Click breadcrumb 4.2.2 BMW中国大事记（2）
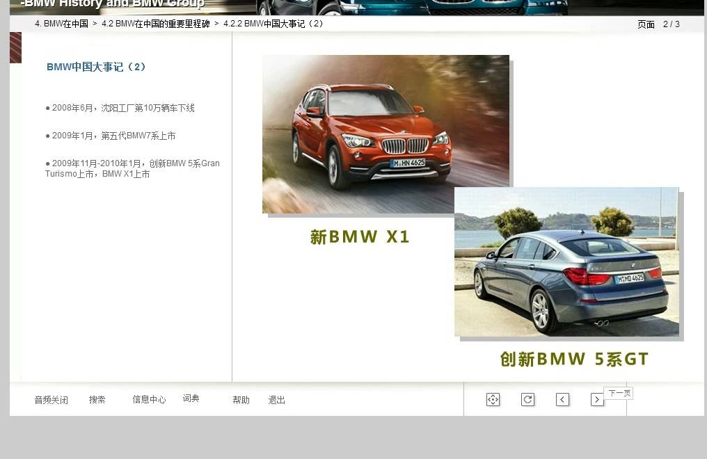This screenshot has width=707, height=459. tap(273, 24)
